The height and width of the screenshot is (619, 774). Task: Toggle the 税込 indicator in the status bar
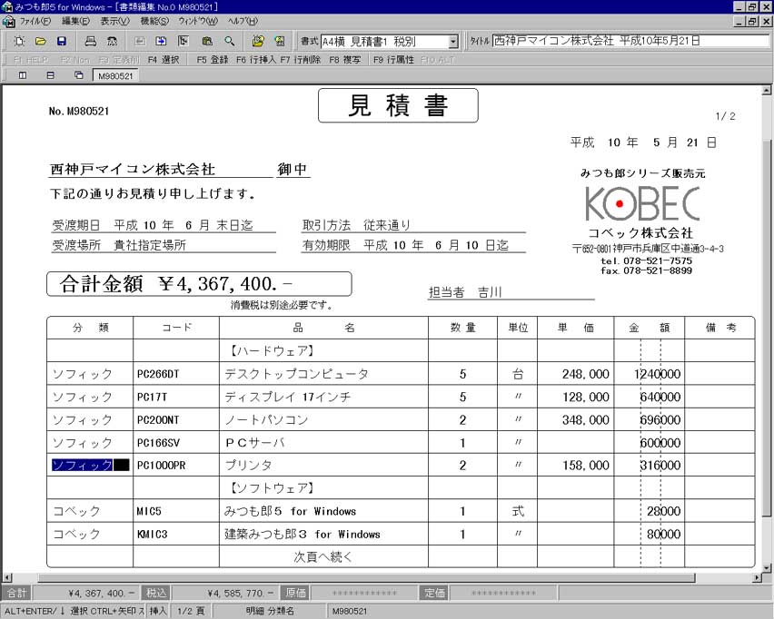tap(156, 593)
